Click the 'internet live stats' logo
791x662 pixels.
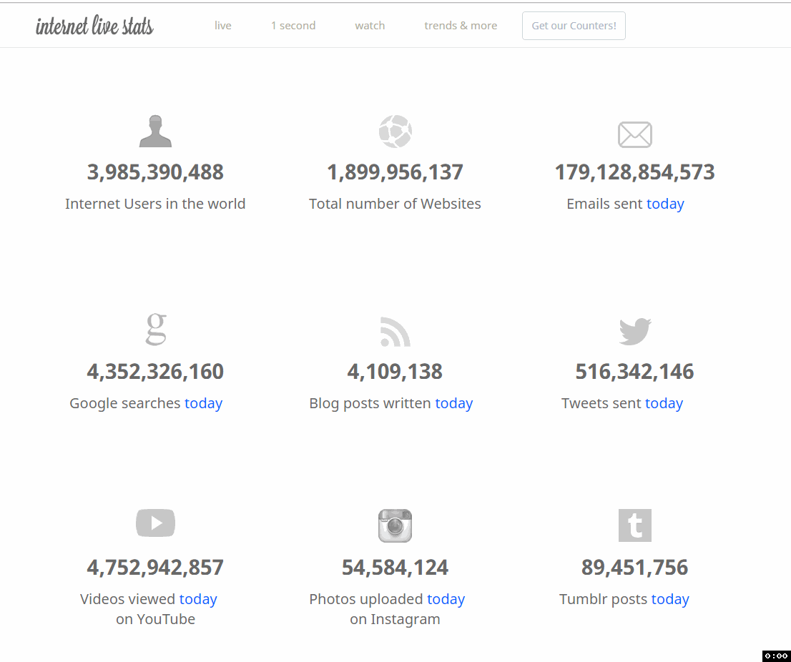pyautogui.click(x=94, y=26)
